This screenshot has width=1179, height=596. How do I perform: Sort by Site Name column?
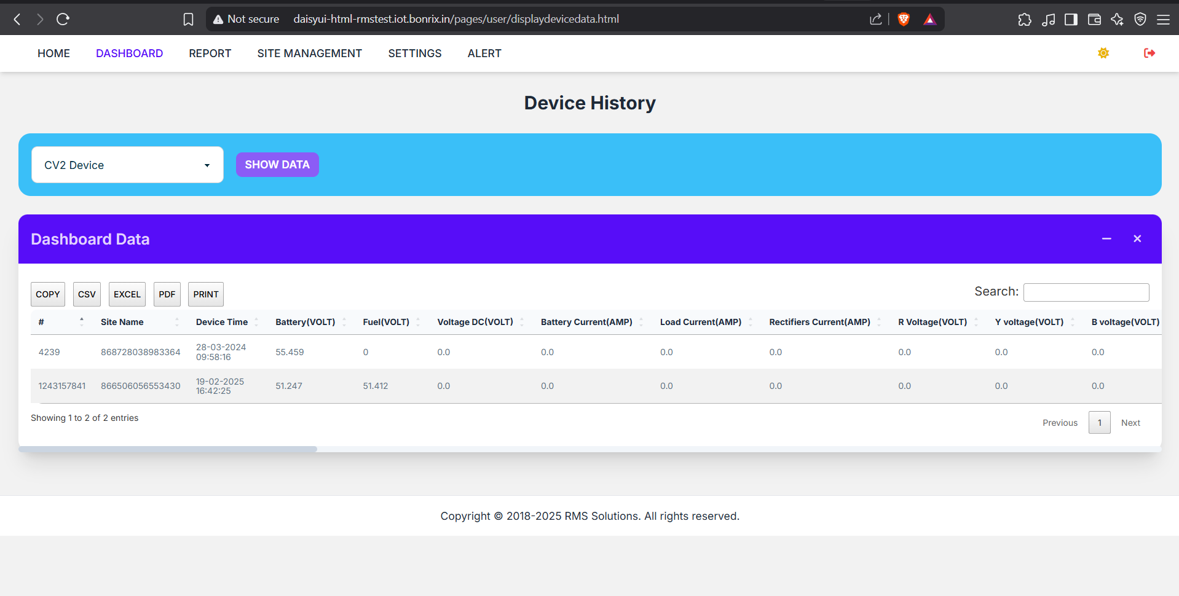coord(140,322)
